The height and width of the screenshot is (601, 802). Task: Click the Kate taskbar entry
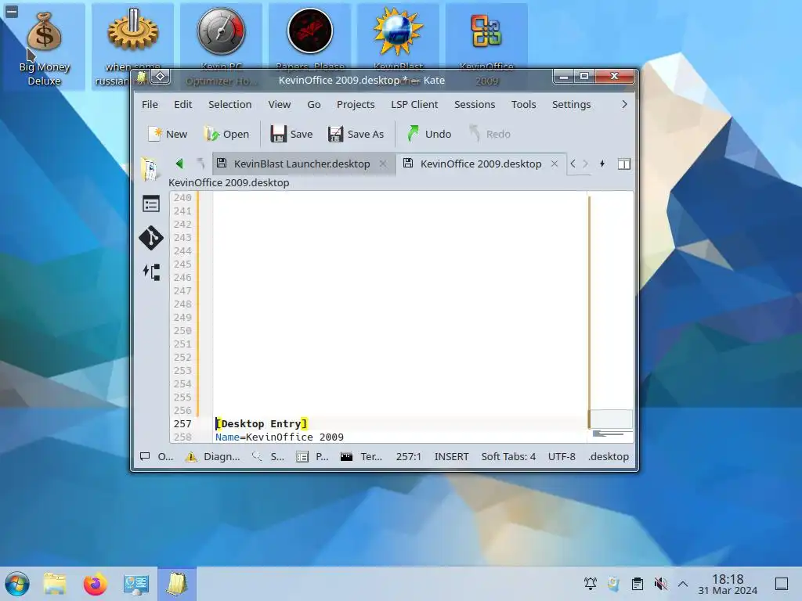click(x=176, y=584)
